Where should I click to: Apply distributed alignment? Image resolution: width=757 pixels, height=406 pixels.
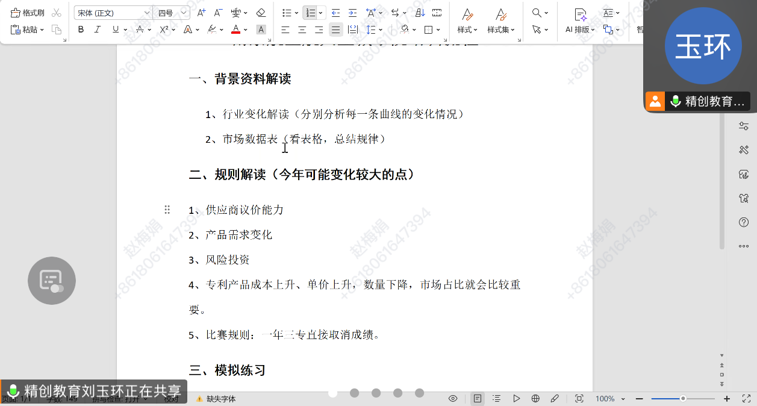(x=353, y=30)
